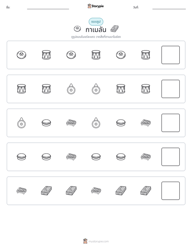The height and width of the screenshot is (249, 192).
Task: Click the wood block icon beside the title
Action: 114,29
